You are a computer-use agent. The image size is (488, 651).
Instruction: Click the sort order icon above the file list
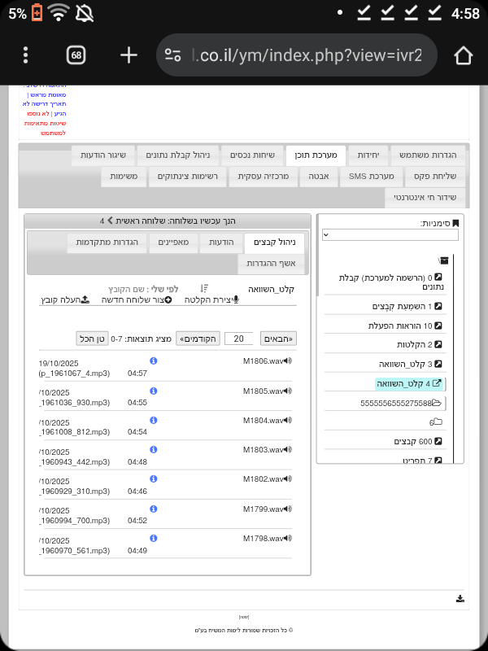click(x=204, y=289)
